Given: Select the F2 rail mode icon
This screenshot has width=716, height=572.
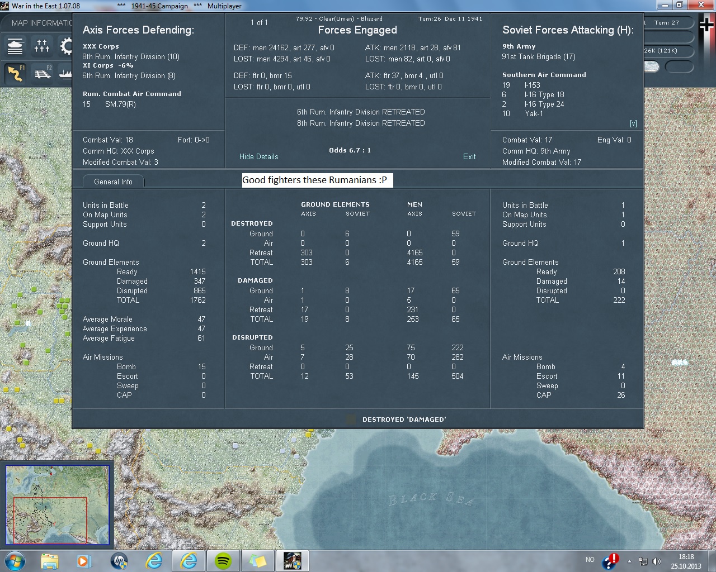Looking at the screenshot, I should pyautogui.click(x=43, y=73).
